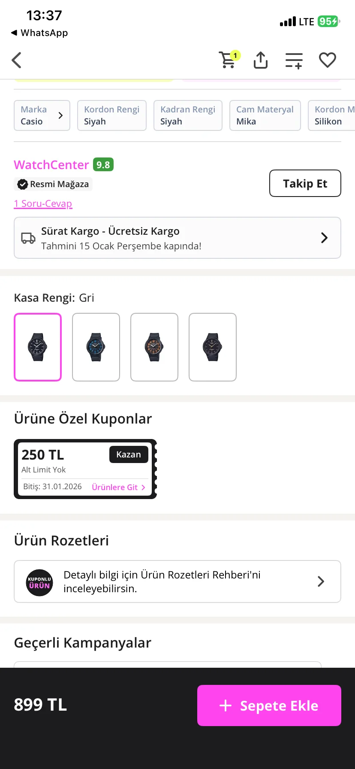Select the blue dial watch variant
Image resolution: width=355 pixels, height=769 pixels.
click(96, 347)
